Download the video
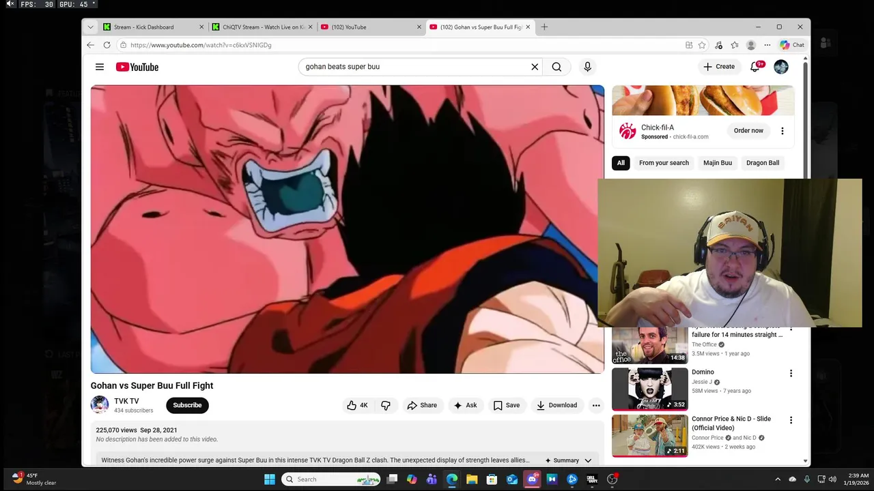The height and width of the screenshot is (491, 874). 557,405
